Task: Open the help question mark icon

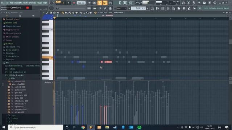Action: [199, 3]
